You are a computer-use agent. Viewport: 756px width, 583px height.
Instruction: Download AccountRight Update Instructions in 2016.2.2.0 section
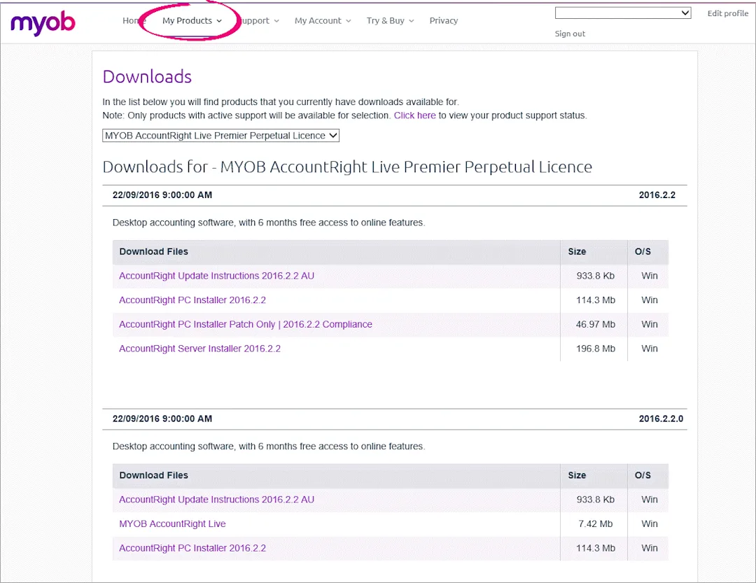point(216,500)
